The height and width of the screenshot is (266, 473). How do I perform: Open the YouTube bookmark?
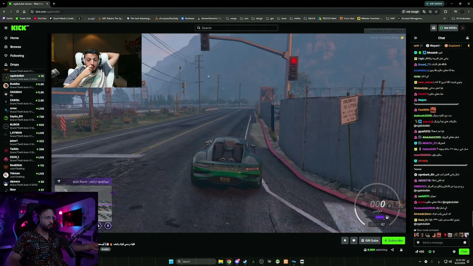[40, 18]
